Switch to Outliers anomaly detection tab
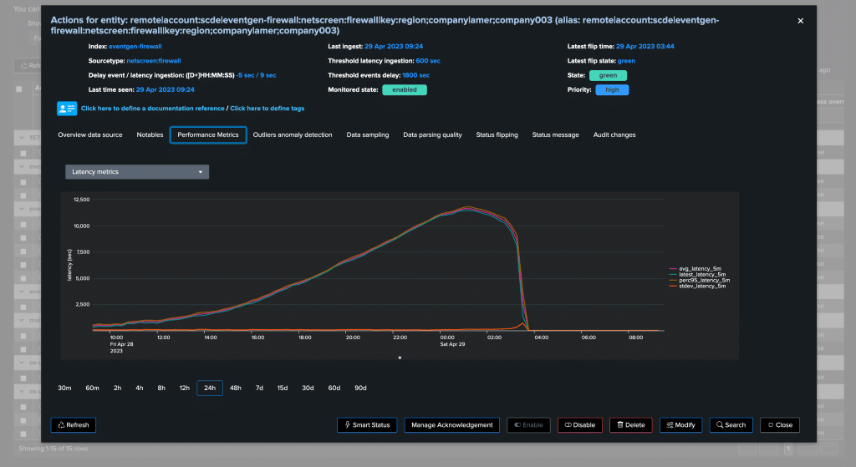Image resolution: width=856 pixels, height=467 pixels. coord(293,135)
